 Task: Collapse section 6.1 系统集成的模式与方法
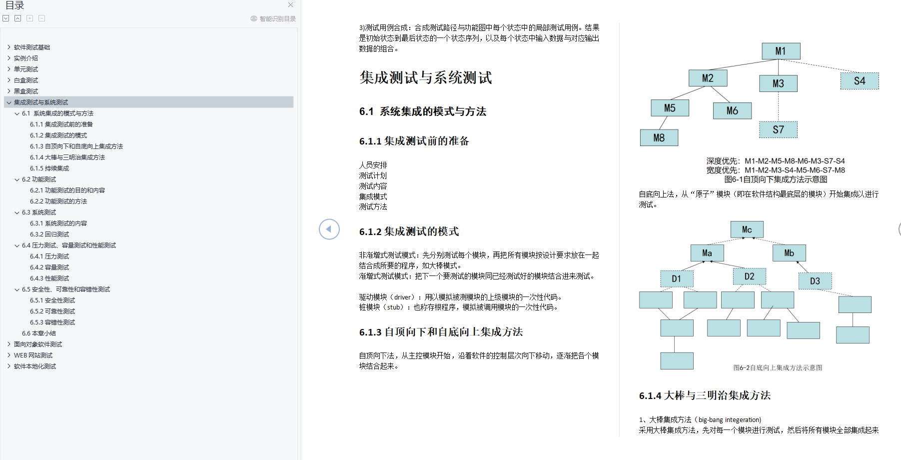[16, 113]
